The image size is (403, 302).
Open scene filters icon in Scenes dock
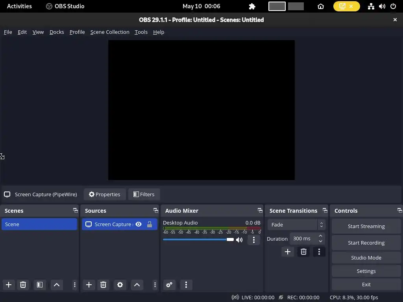click(x=40, y=285)
